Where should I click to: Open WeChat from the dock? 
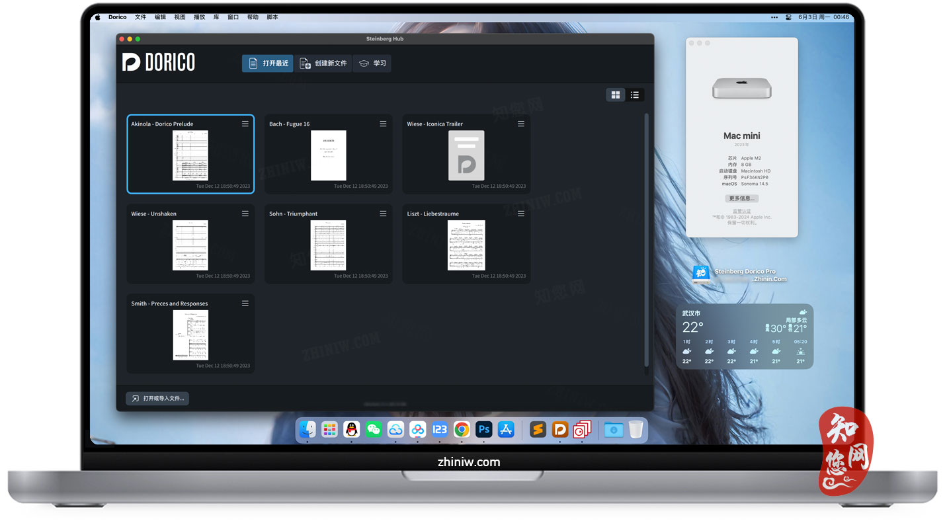pyautogui.click(x=374, y=430)
